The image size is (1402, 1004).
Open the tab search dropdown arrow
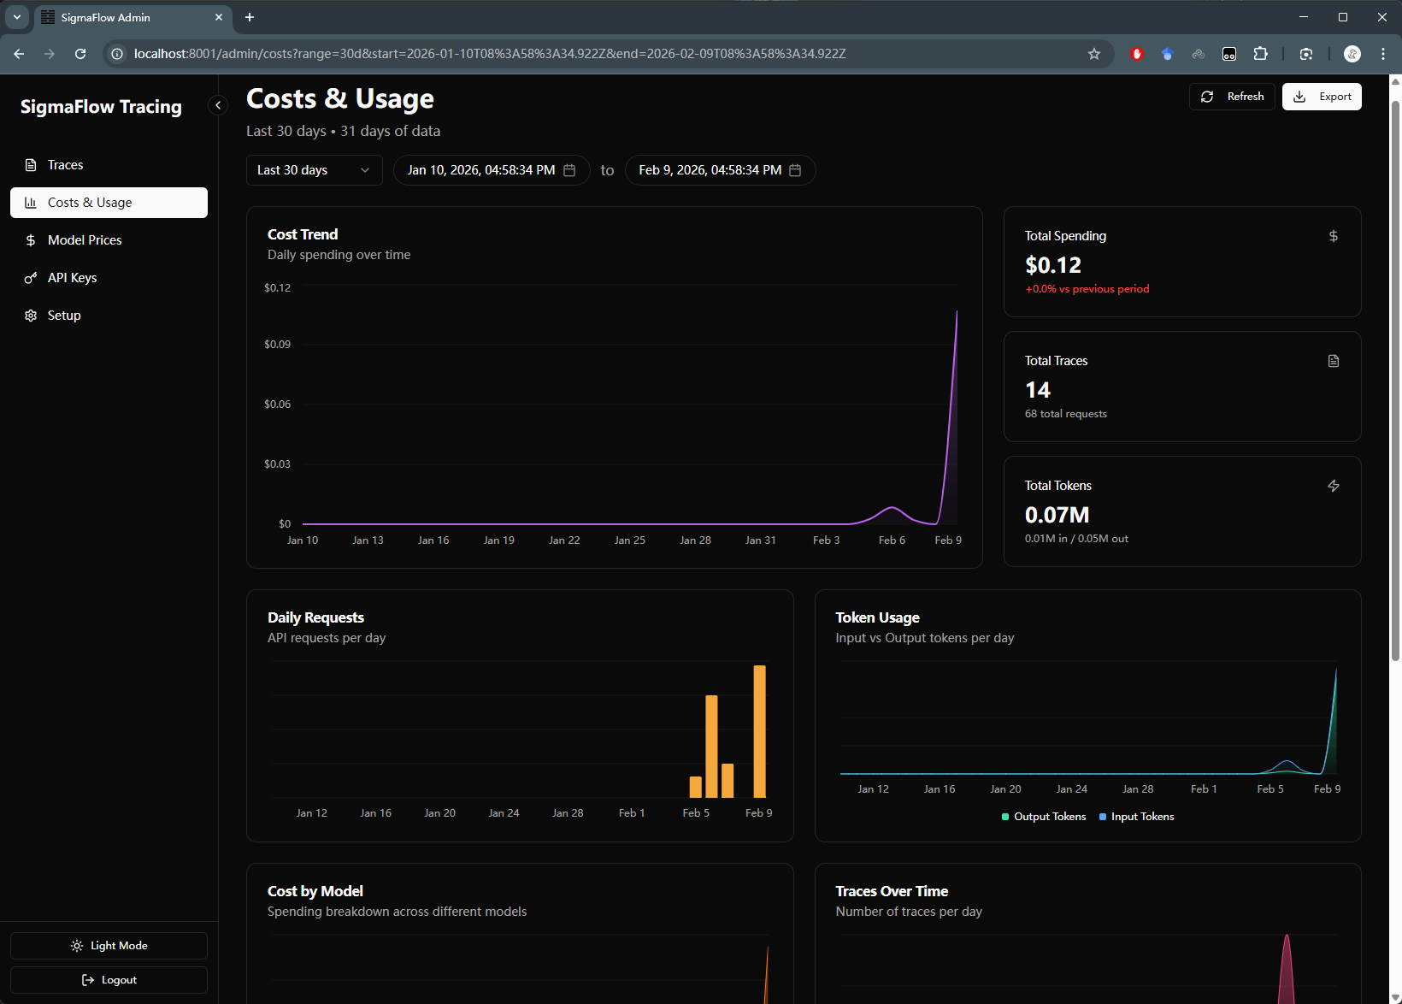point(17,17)
